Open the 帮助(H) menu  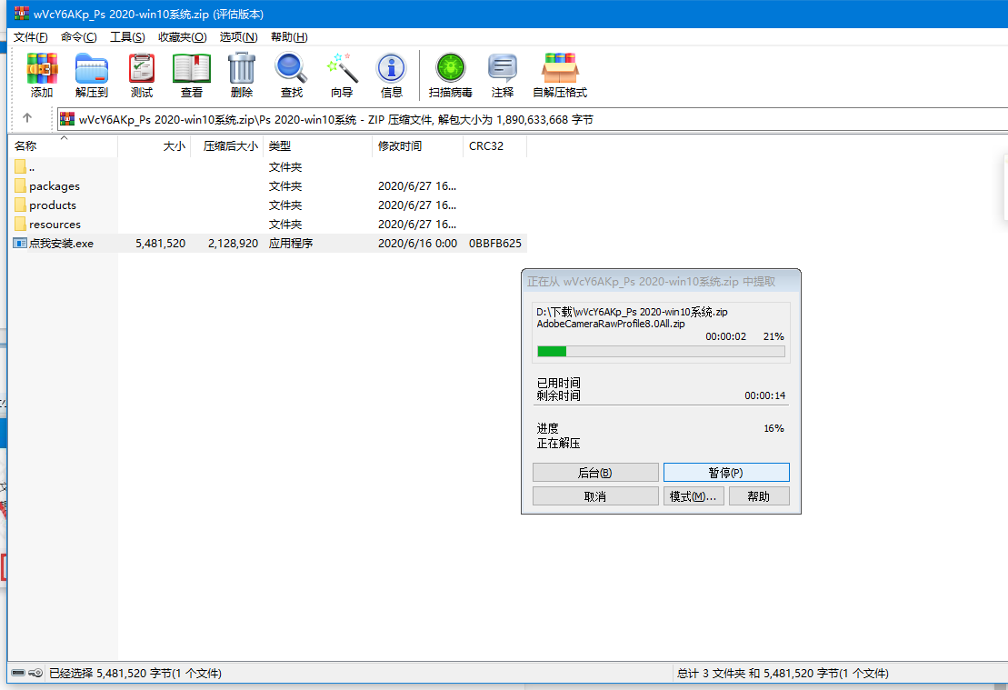[x=289, y=37]
